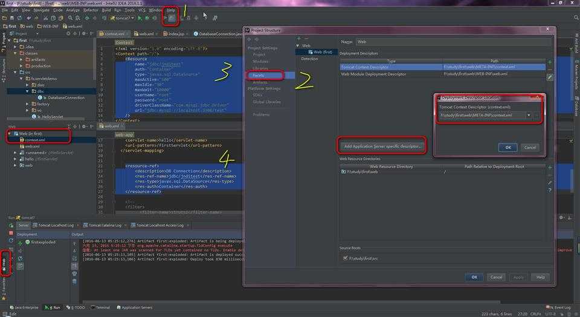This screenshot has width=580, height=317.
Task: Click the search icon at top right
Action: pyautogui.click(x=576, y=18)
